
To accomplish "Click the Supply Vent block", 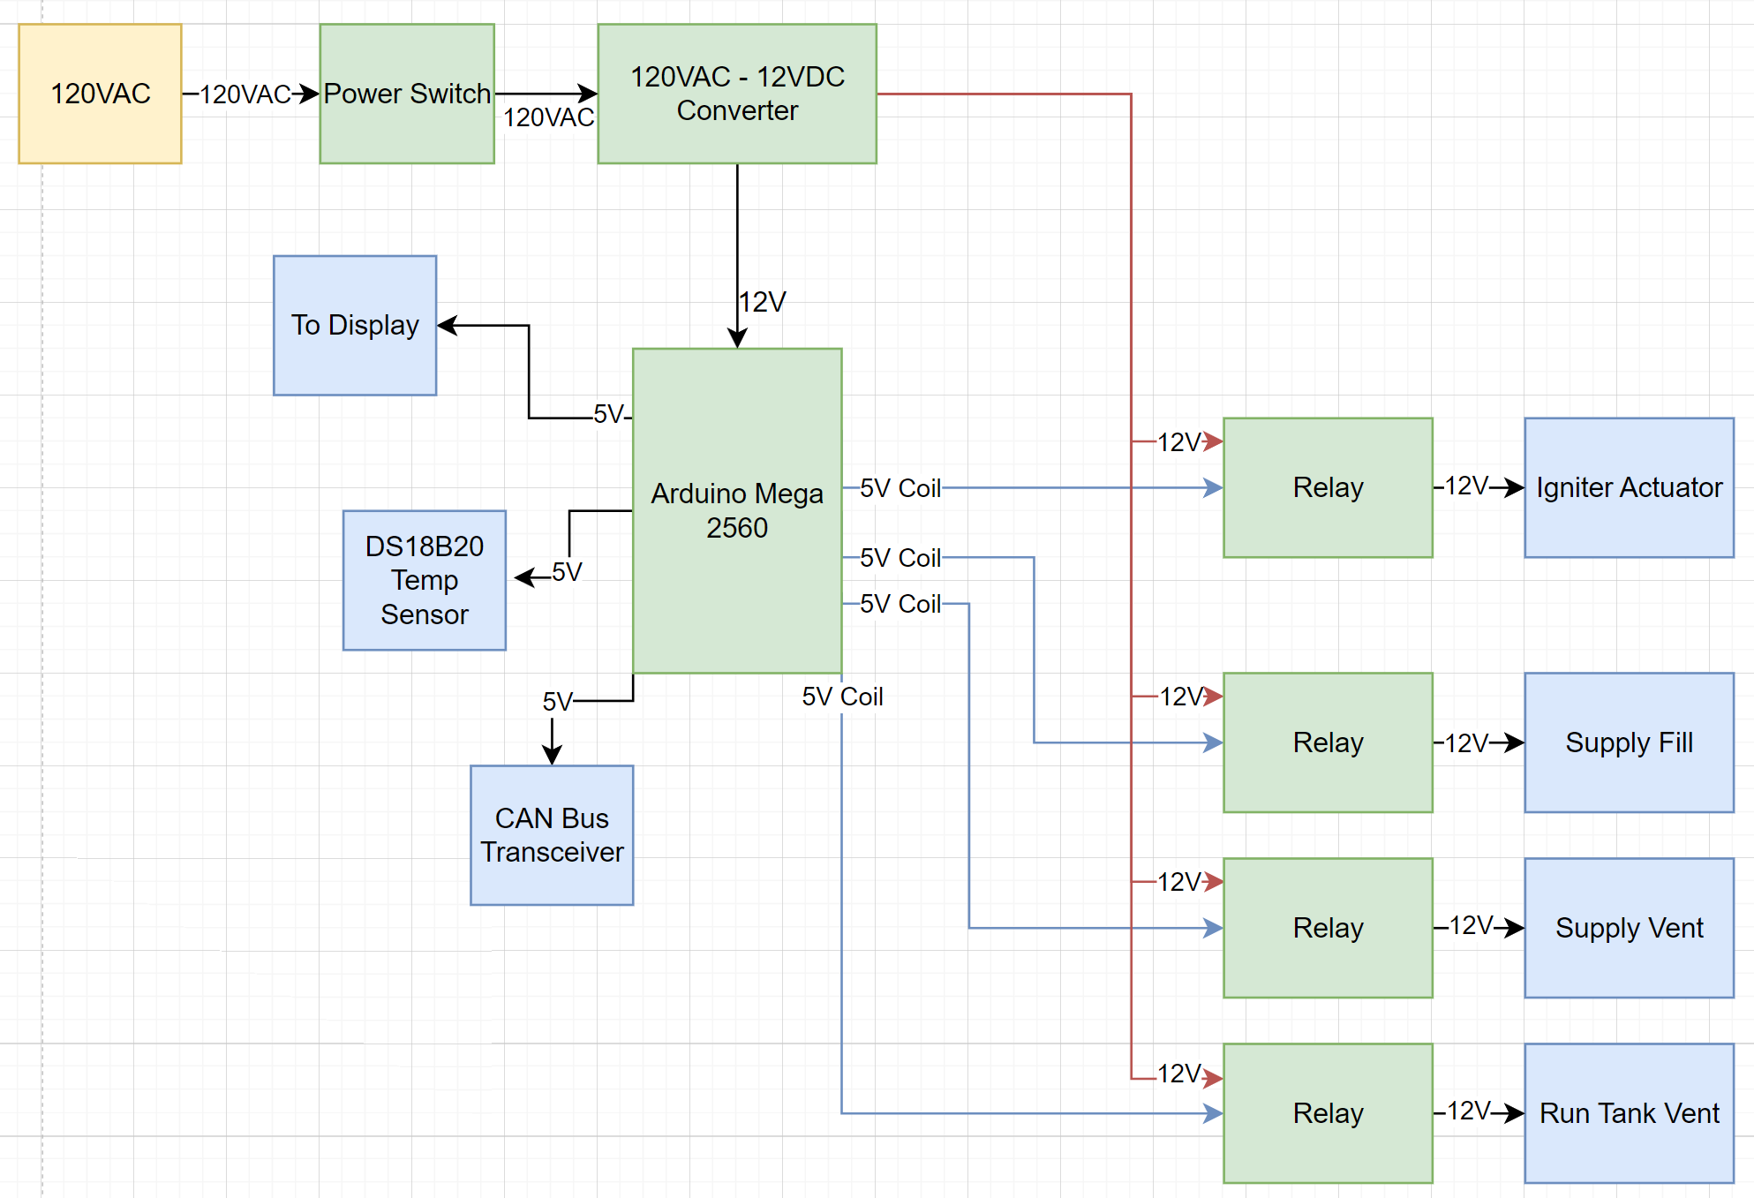I will [1628, 928].
